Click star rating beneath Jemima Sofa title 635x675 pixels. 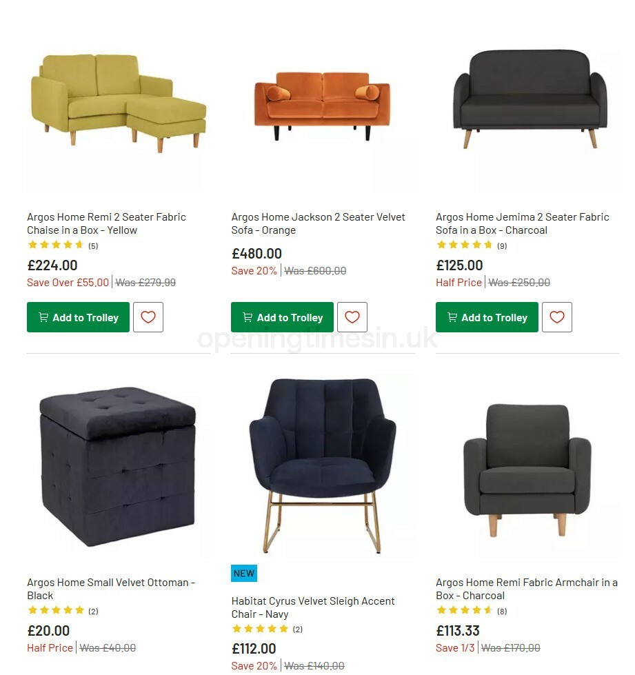466,245
